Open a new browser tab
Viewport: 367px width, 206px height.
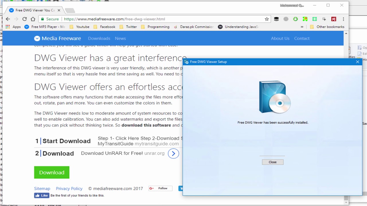click(70, 10)
